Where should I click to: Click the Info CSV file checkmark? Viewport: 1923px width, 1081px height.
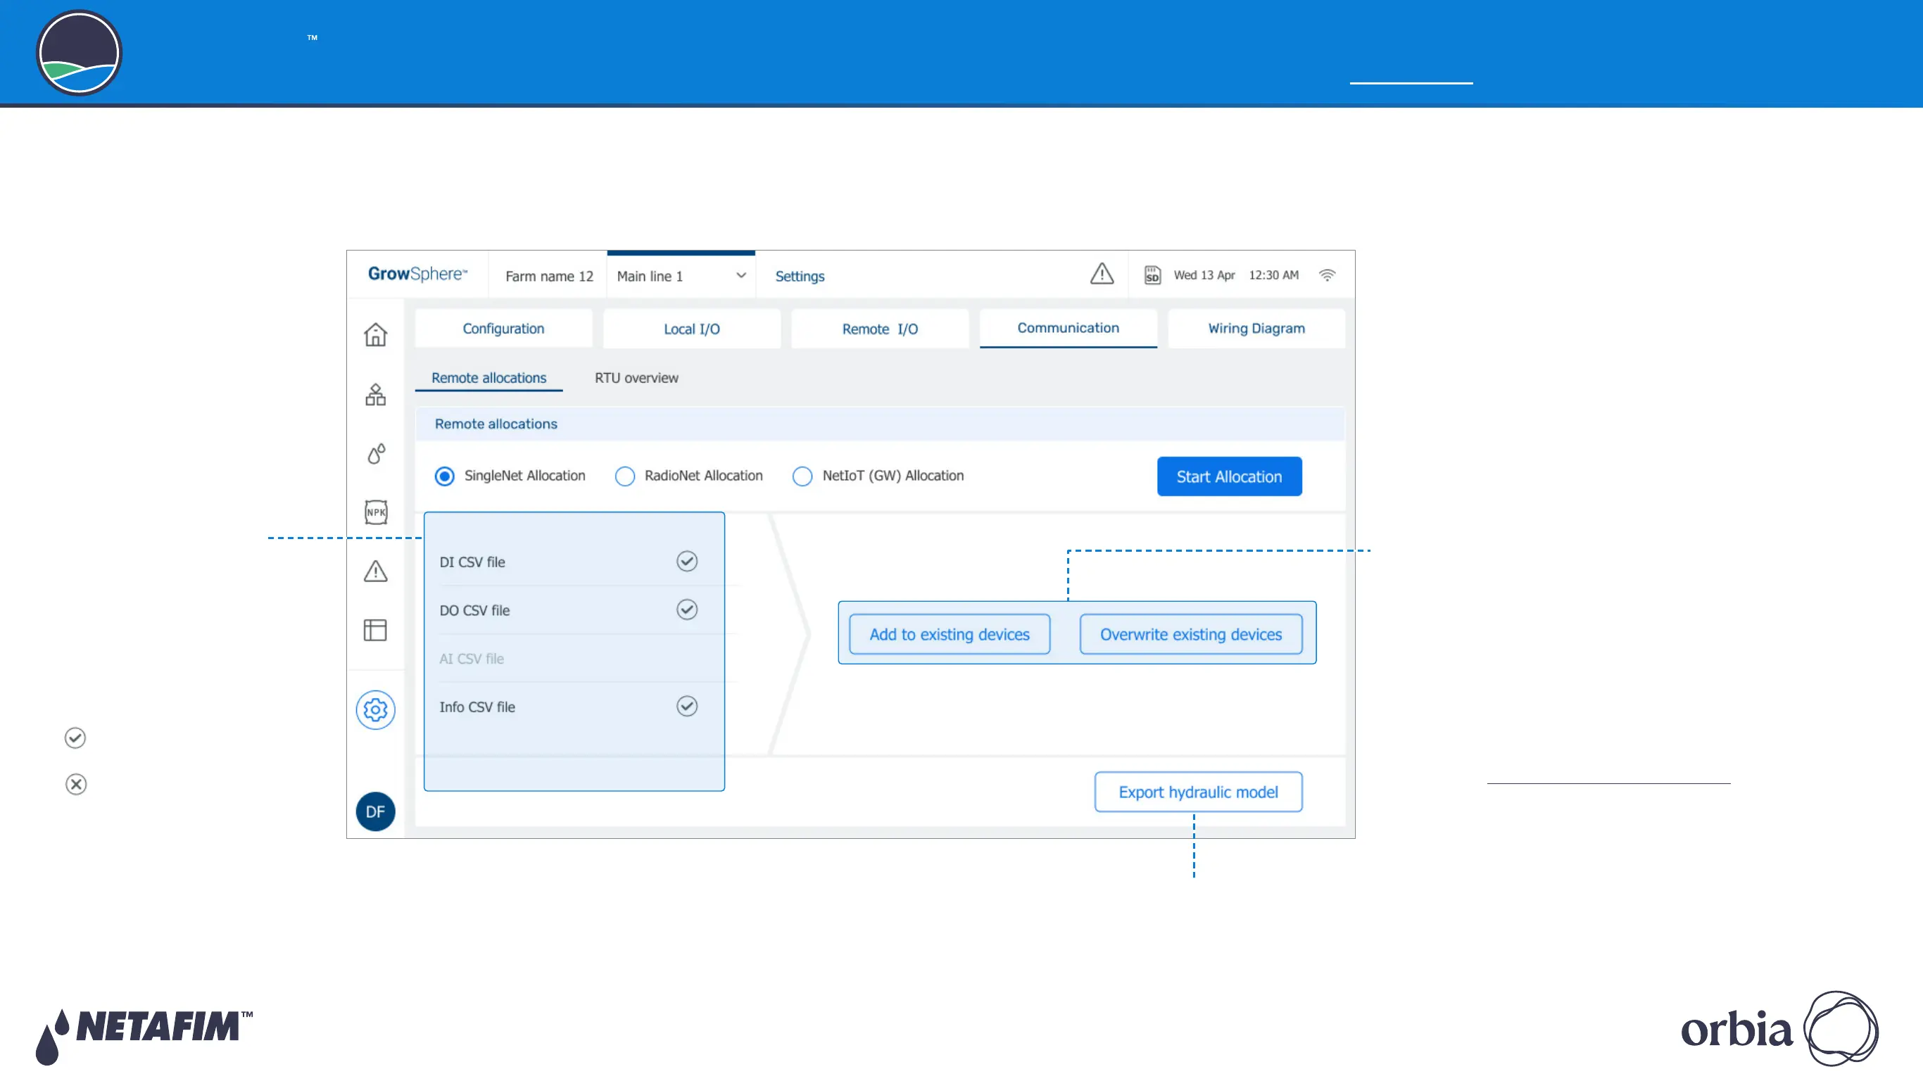tap(687, 706)
